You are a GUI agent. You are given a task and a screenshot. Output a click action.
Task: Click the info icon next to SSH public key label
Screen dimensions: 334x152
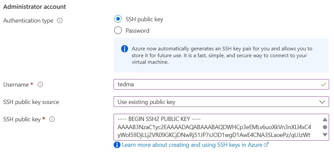(52, 119)
